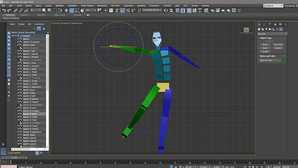Screen dimensions: 298x168
Task: Open the Sign In dropdown
Action: tap(273, 6)
